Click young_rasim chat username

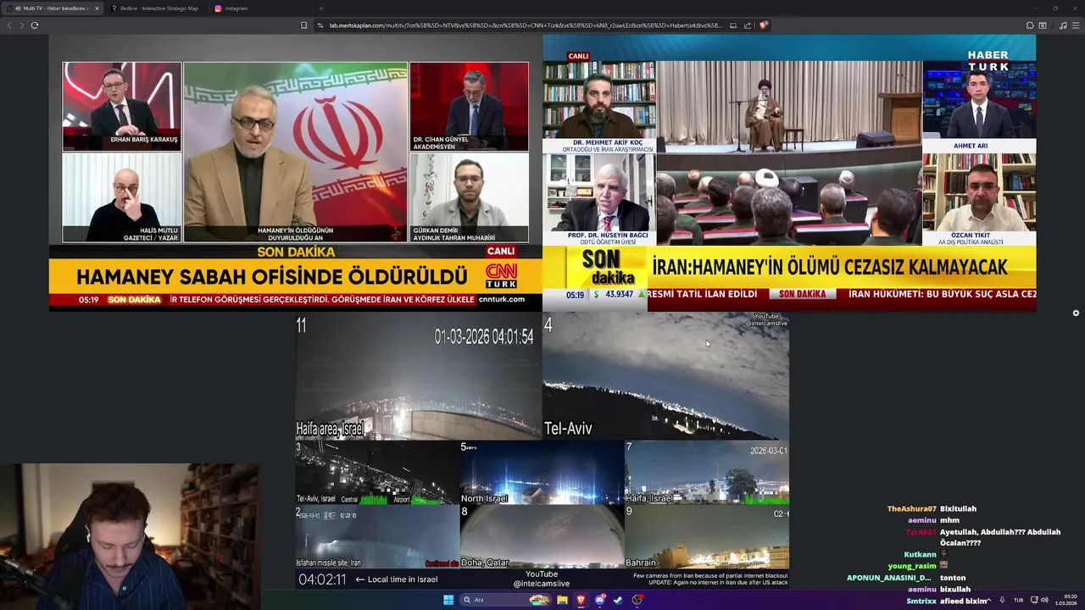click(x=912, y=566)
